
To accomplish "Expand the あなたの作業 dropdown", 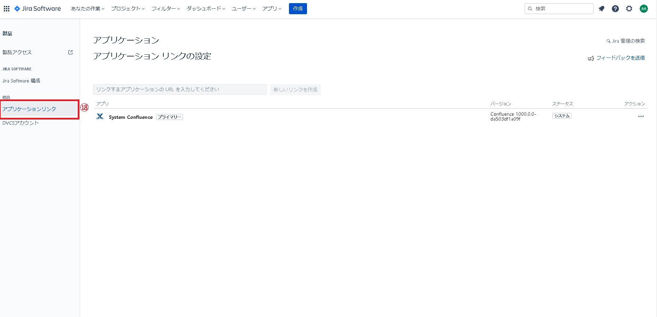I will point(87,9).
